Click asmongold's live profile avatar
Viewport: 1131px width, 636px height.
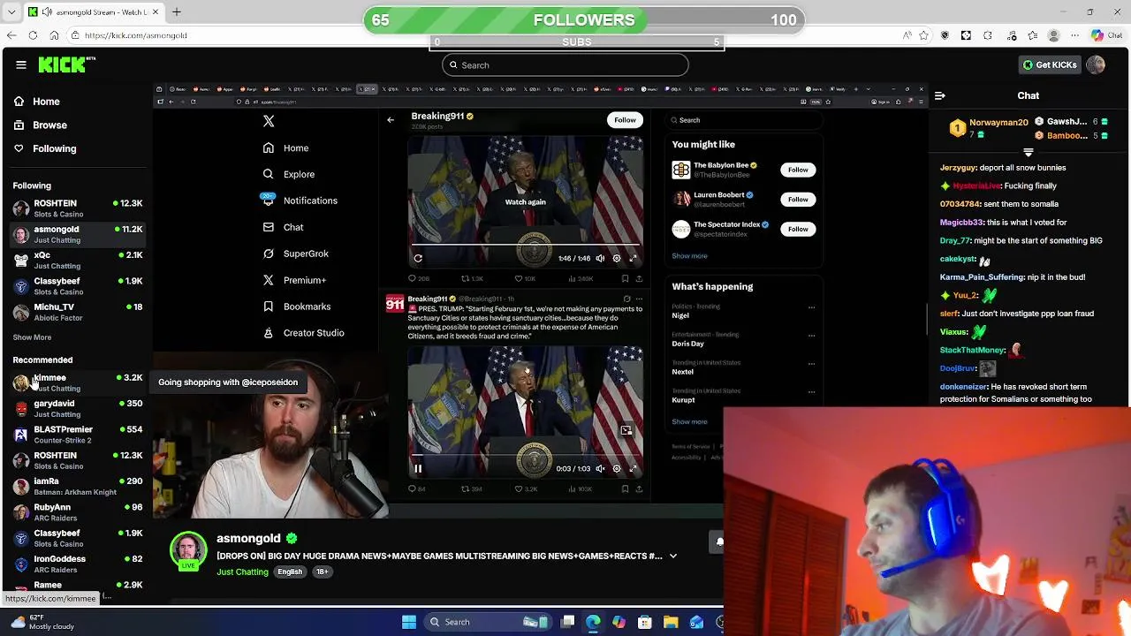pyautogui.click(x=188, y=550)
